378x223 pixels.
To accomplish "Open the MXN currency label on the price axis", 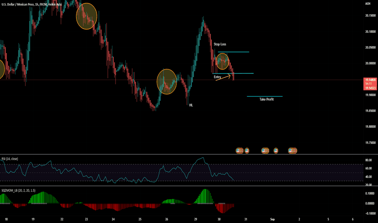I will 368,4.
